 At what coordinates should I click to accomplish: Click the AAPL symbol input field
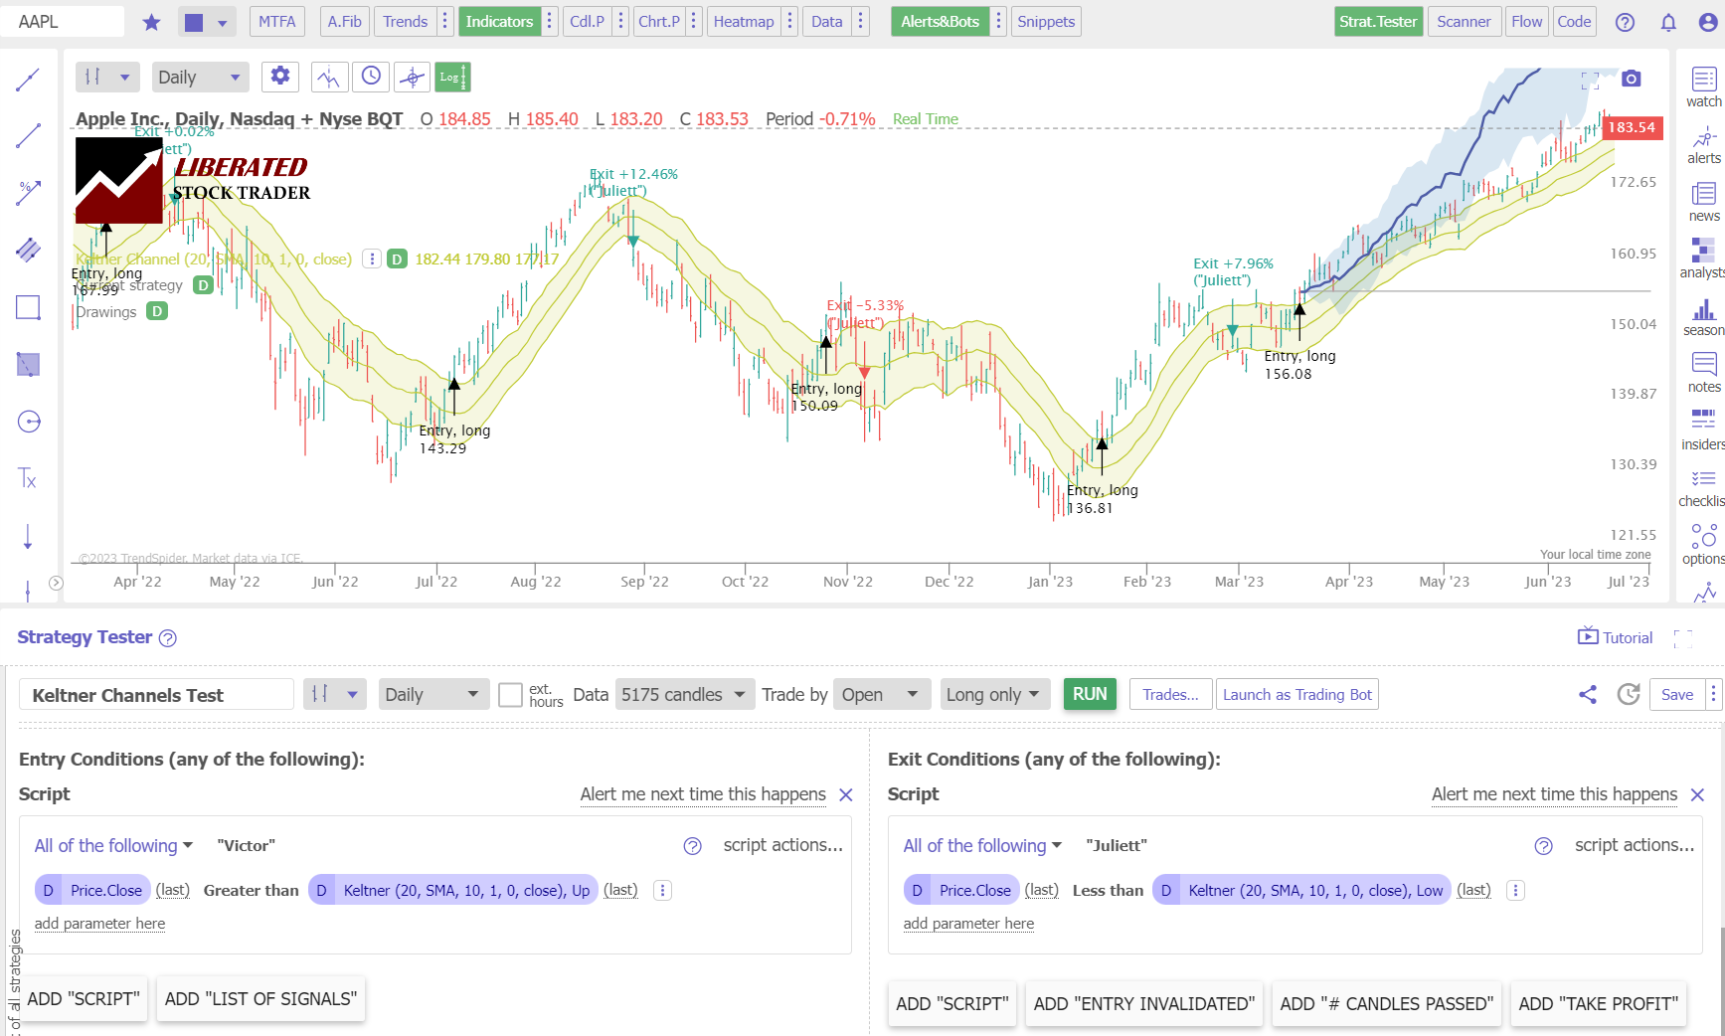pyautogui.click(x=62, y=21)
